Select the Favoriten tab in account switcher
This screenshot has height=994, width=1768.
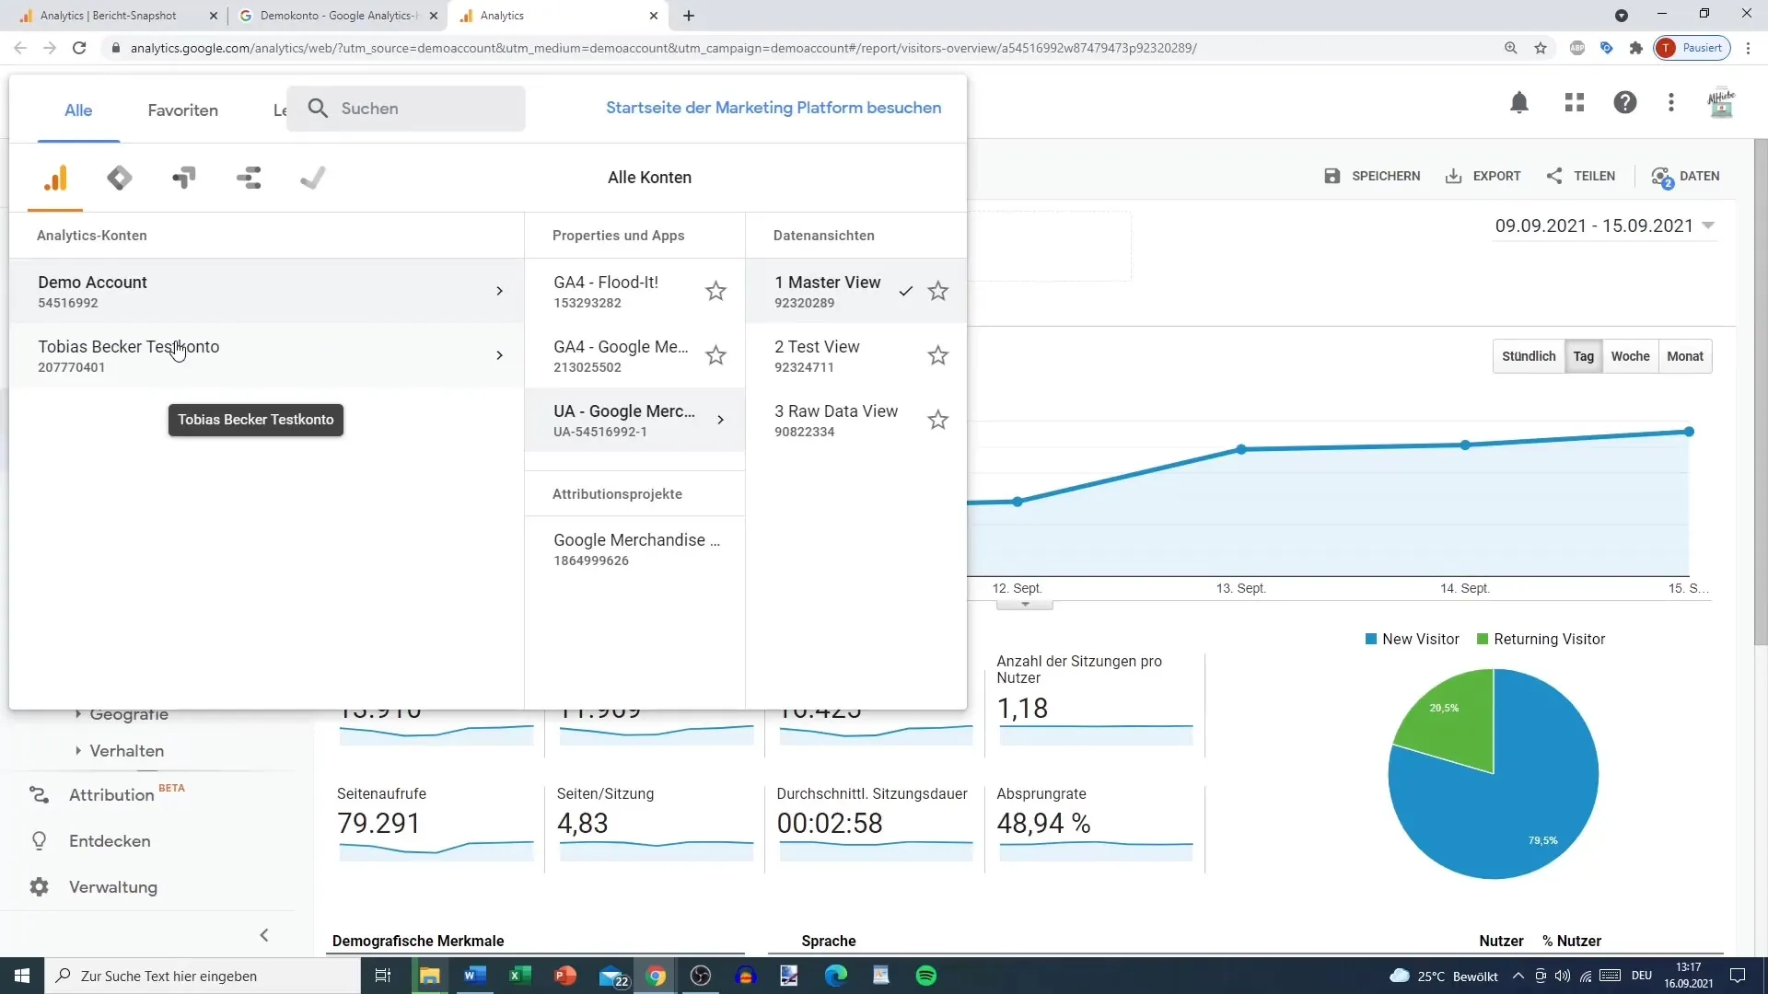(182, 108)
